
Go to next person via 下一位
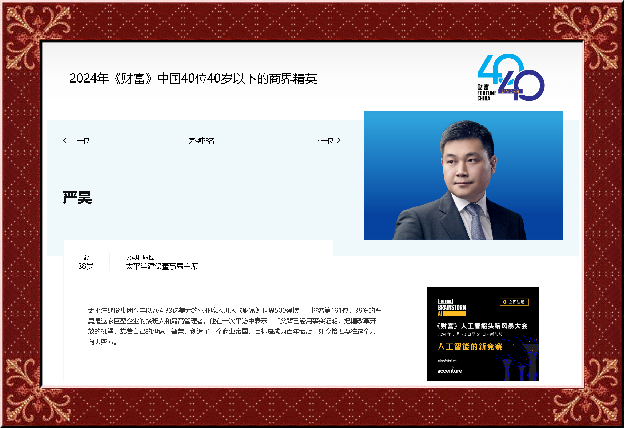[x=324, y=141]
